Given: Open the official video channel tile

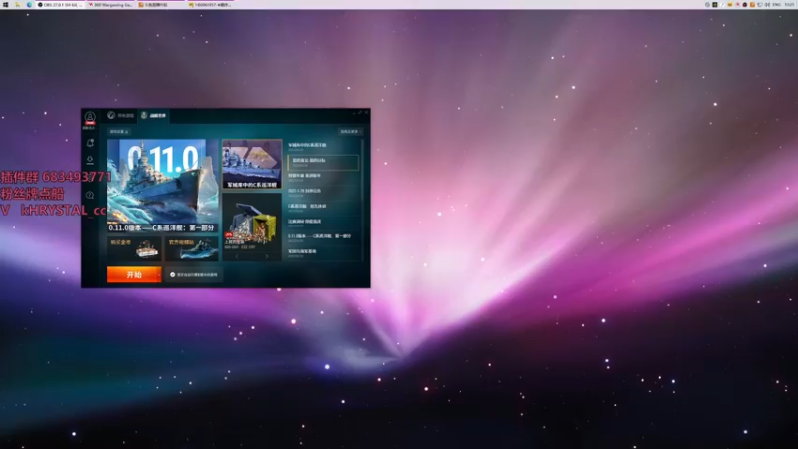Looking at the screenshot, I should pos(192,248).
